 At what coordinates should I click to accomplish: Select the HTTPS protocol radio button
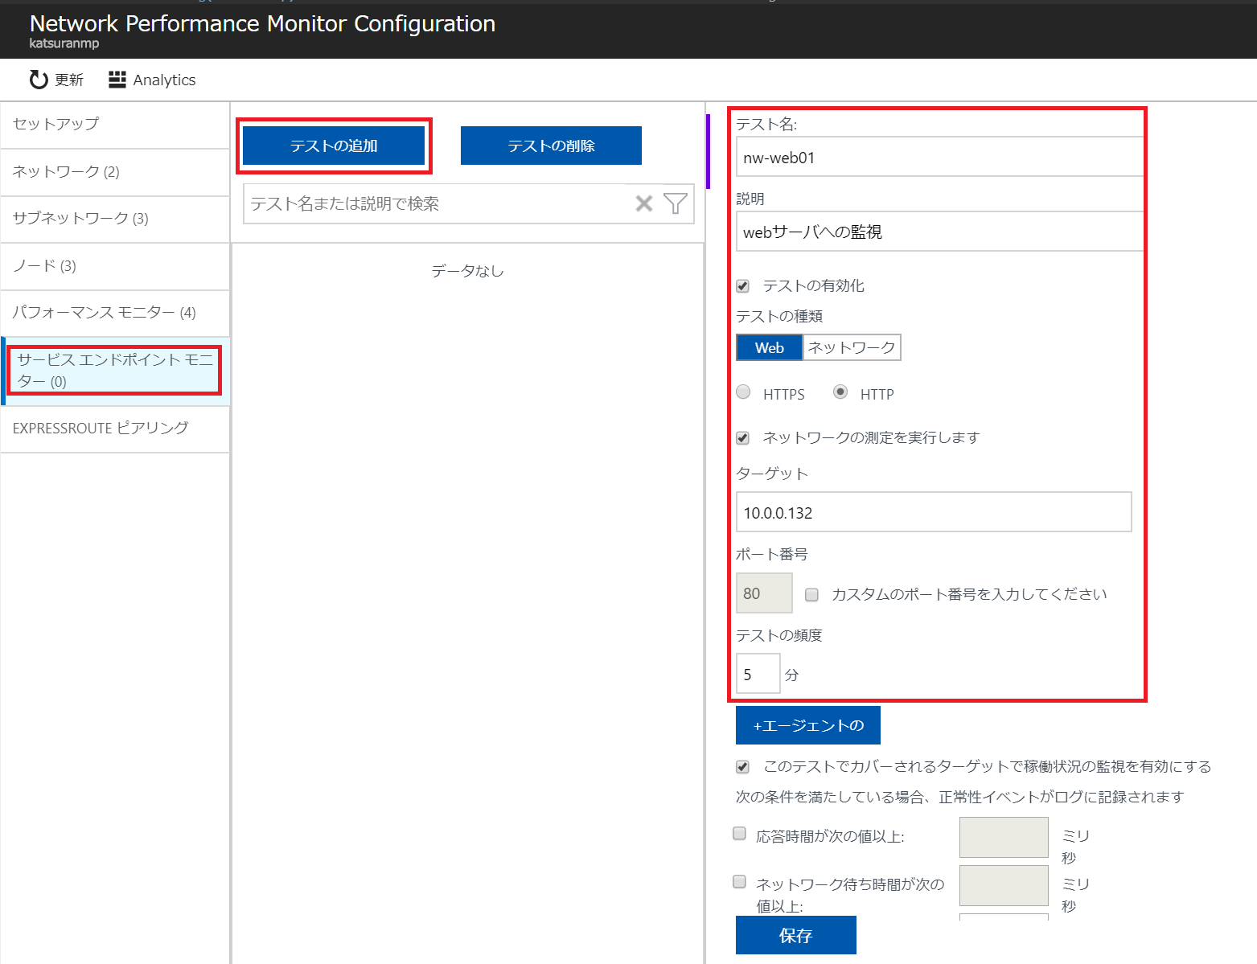pyautogui.click(x=743, y=392)
